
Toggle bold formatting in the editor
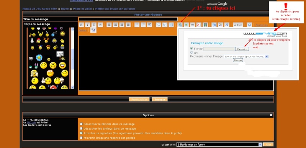(x=82, y=25)
